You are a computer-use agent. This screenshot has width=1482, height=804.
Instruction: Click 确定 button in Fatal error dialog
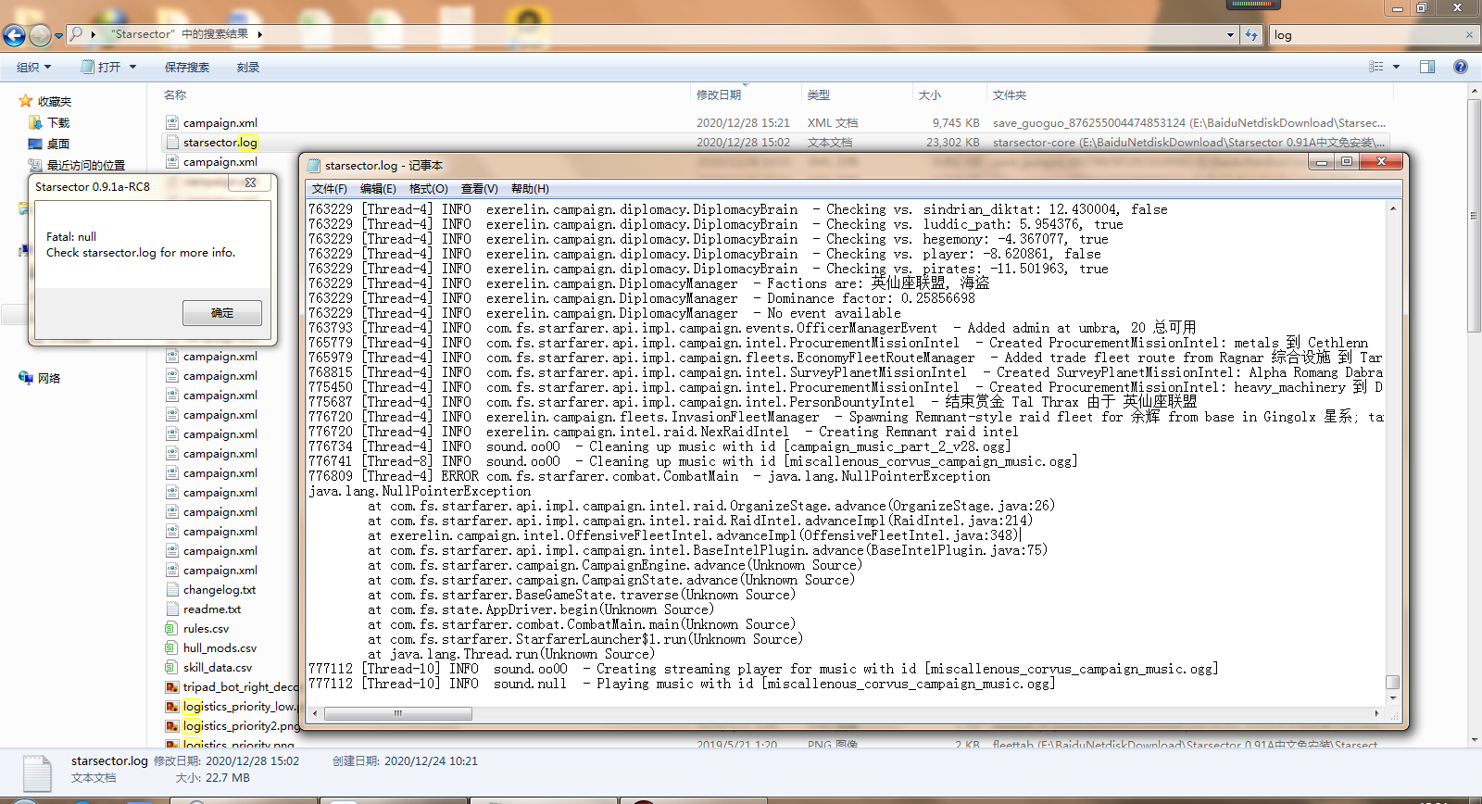[x=222, y=313]
